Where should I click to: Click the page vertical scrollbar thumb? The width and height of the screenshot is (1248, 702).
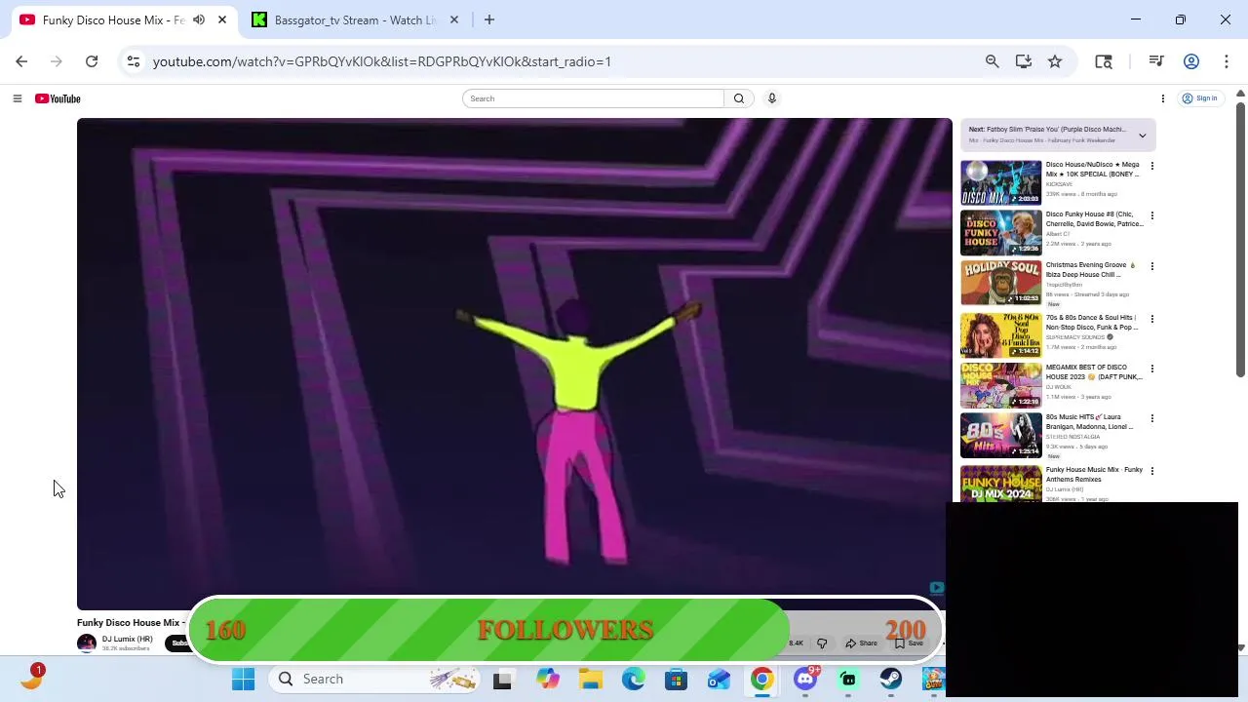click(1240, 238)
